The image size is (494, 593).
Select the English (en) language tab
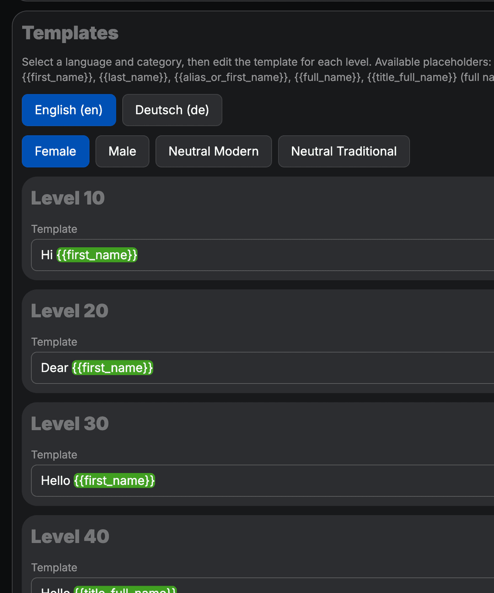[69, 110]
